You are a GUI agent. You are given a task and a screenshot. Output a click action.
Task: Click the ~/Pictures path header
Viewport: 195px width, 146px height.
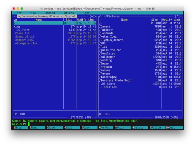pos(112,16)
